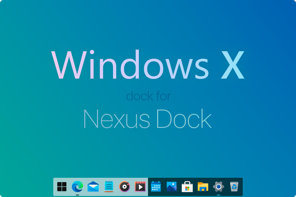296x197 pixels.
Task: Open the Calendar app
Action: pos(156,187)
